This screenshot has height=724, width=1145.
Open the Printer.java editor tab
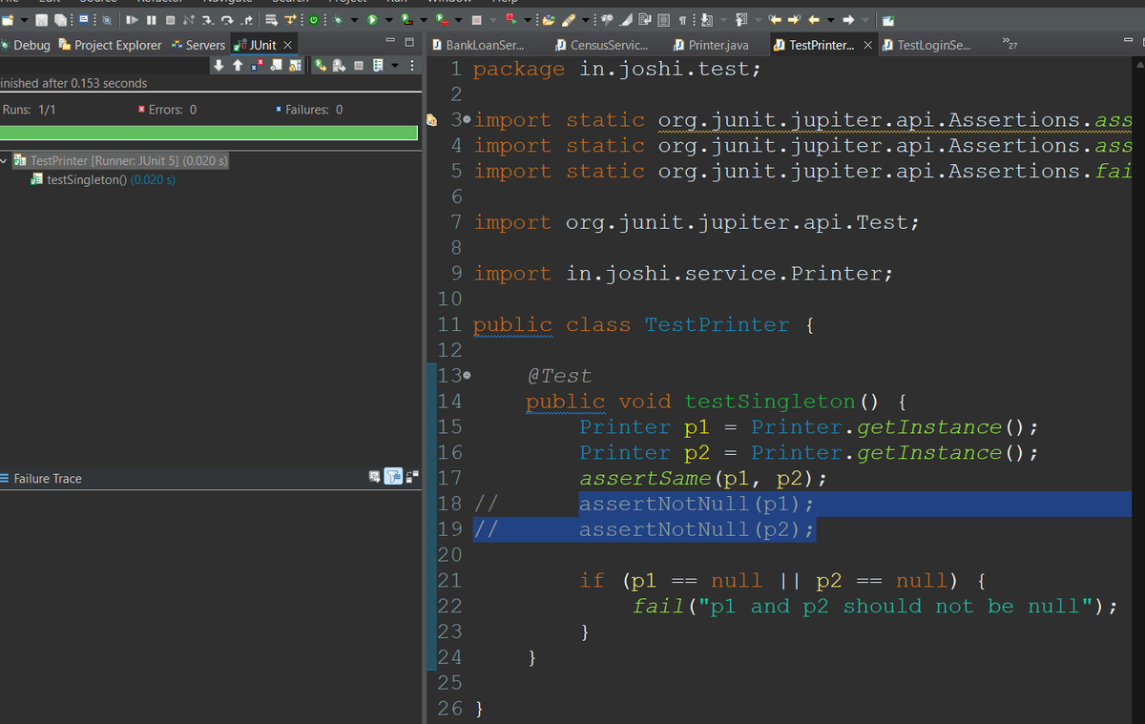(x=710, y=45)
